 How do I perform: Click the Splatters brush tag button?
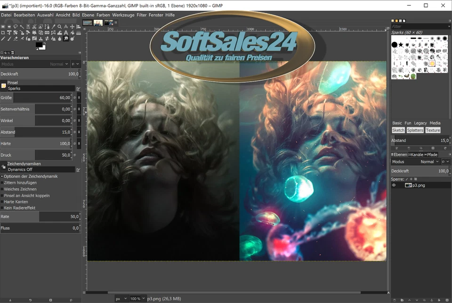point(415,130)
